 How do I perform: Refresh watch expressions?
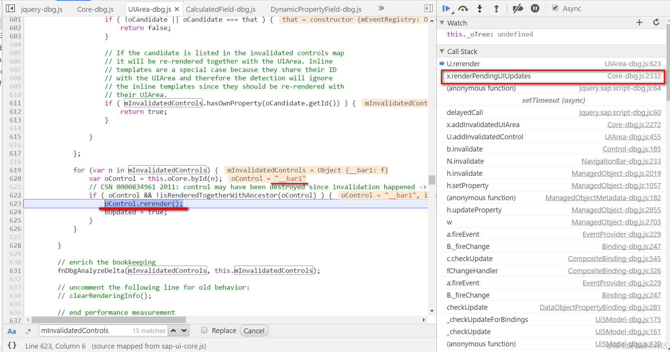coord(656,22)
